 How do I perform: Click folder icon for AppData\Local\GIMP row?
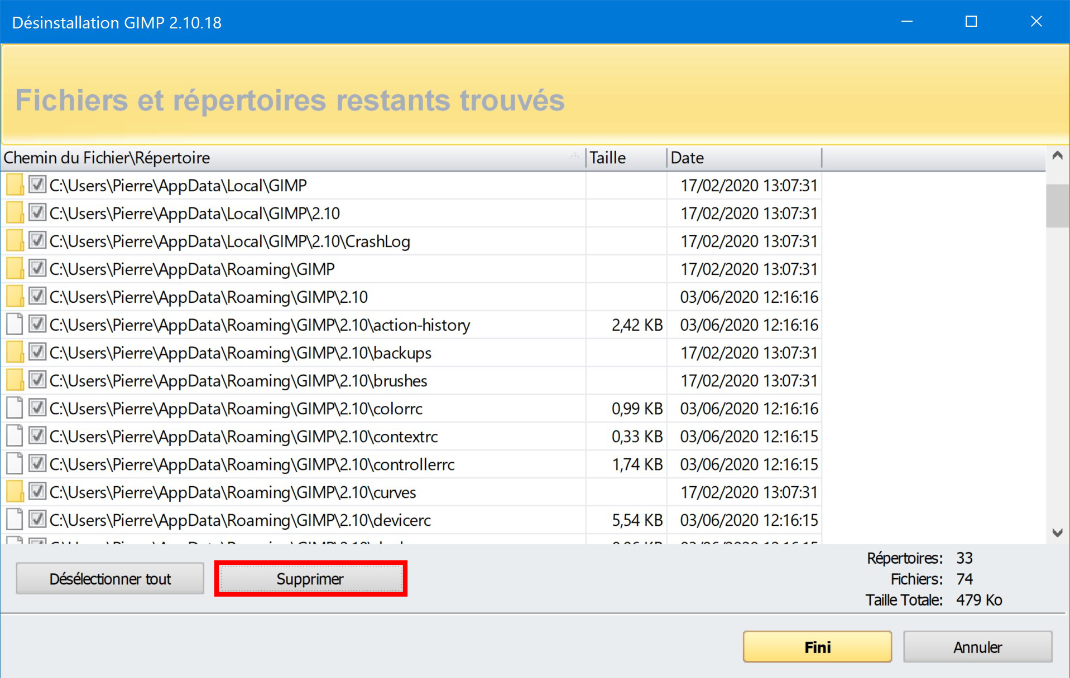tap(15, 185)
